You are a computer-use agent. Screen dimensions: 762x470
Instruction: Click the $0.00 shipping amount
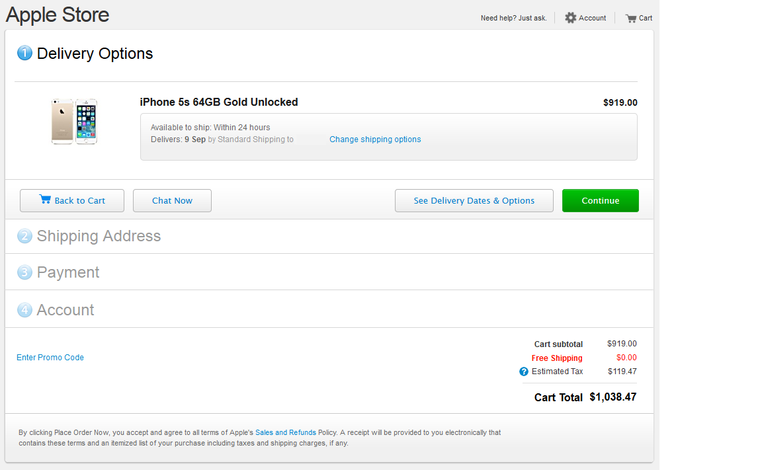pyautogui.click(x=626, y=358)
